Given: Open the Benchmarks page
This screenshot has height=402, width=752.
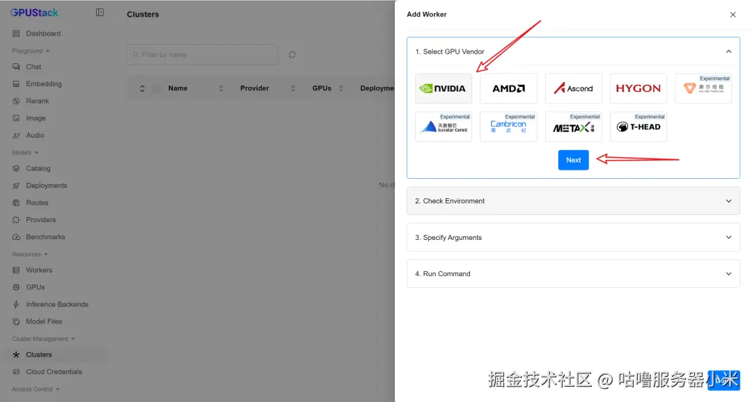Looking at the screenshot, I should [x=45, y=236].
